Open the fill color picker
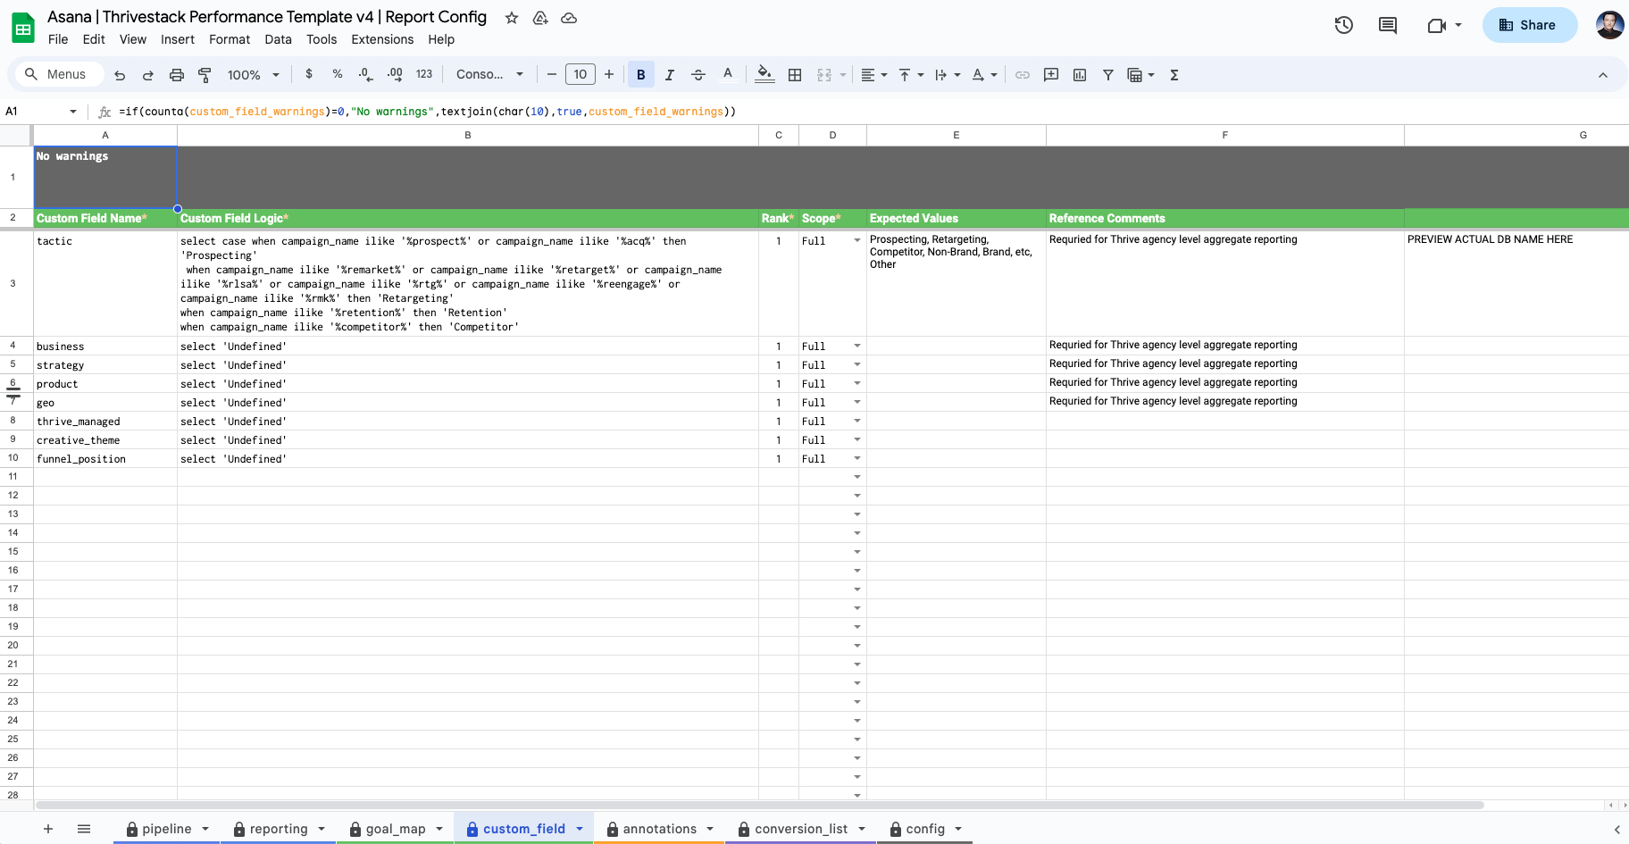The image size is (1629, 844). point(764,75)
